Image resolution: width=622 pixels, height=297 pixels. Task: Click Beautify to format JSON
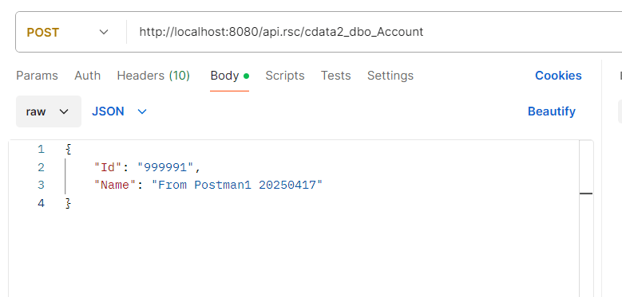(552, 111)
